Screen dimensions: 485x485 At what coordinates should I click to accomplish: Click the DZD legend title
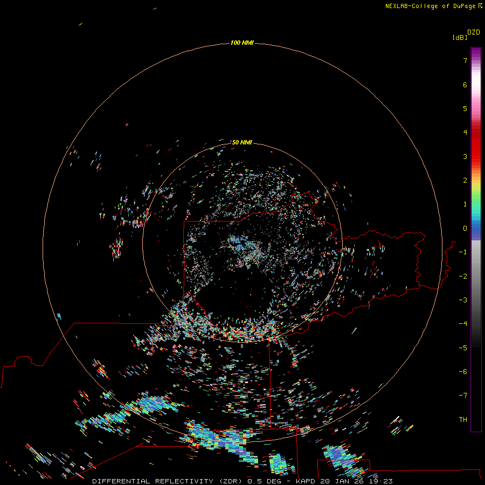point(474,32)
